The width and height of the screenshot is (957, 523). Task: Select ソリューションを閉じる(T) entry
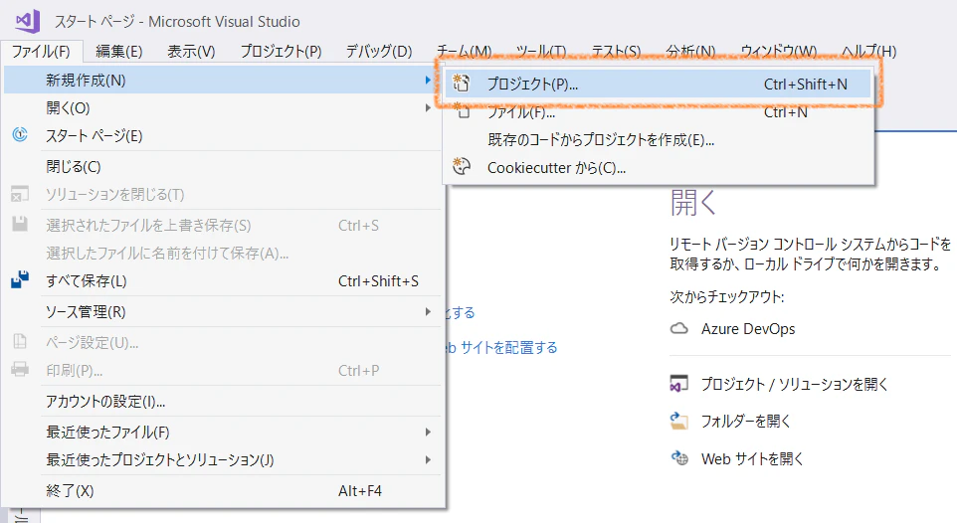tap(222, 194)
